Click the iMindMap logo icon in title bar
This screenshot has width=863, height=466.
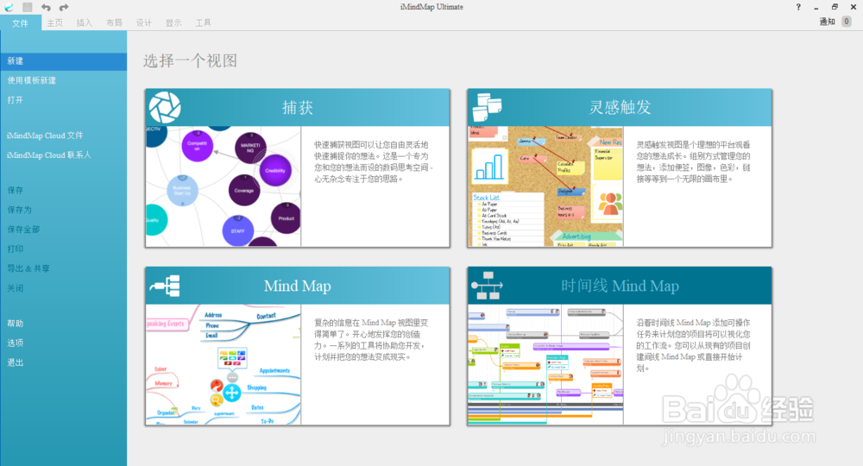(9, 7)
